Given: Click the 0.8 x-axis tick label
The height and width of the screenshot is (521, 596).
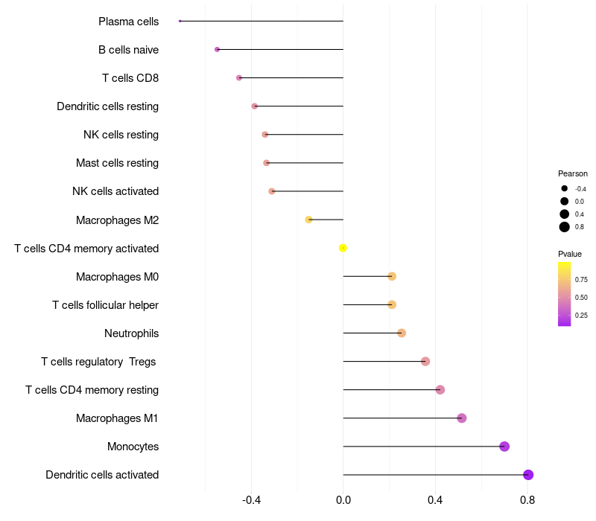Looking at the screenshot, I should click(527, 500).
